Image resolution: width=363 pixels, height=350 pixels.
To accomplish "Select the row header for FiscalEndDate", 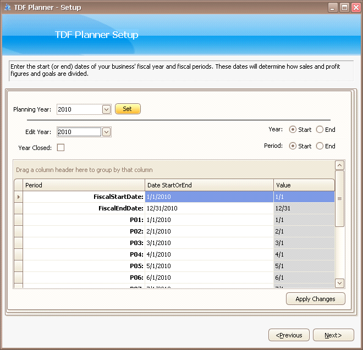I will click(19, 208).
